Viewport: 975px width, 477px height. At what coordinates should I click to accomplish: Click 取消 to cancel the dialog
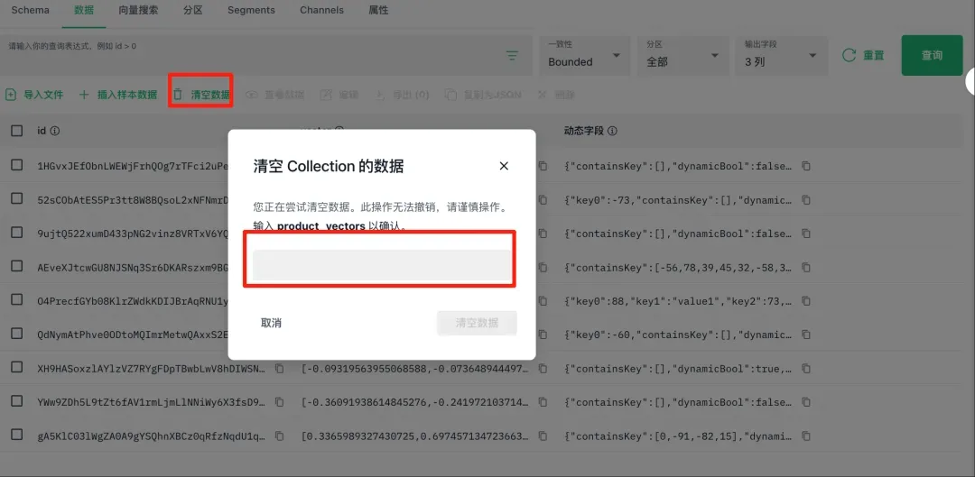pos(271,323)
